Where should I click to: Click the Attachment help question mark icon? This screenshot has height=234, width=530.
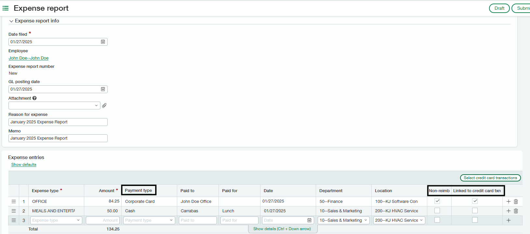click(x=34, y=98)
